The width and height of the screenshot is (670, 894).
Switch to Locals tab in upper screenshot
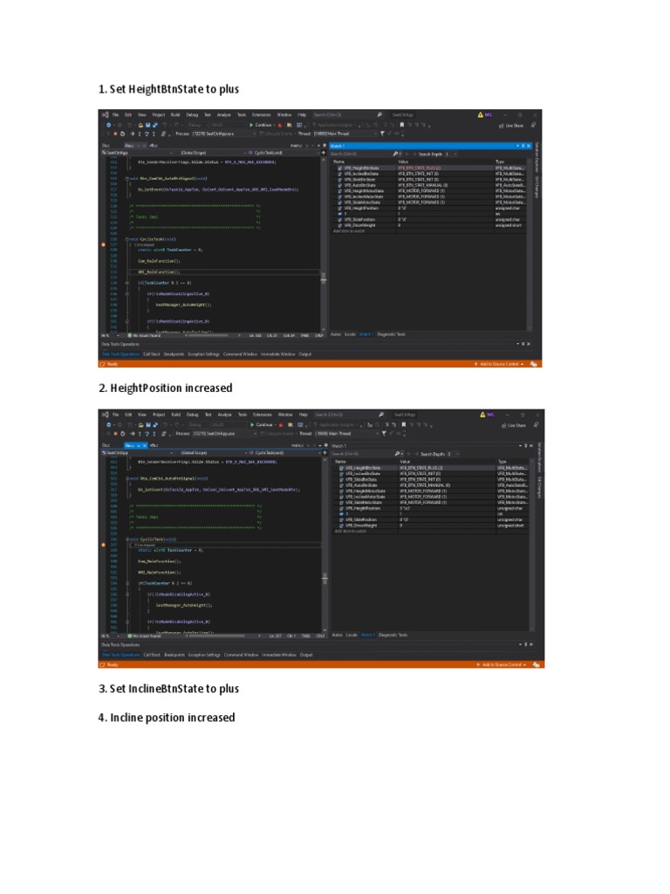pos(350,334)
